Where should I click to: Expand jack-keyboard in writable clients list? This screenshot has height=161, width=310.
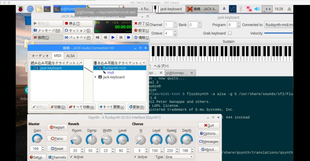95,77
